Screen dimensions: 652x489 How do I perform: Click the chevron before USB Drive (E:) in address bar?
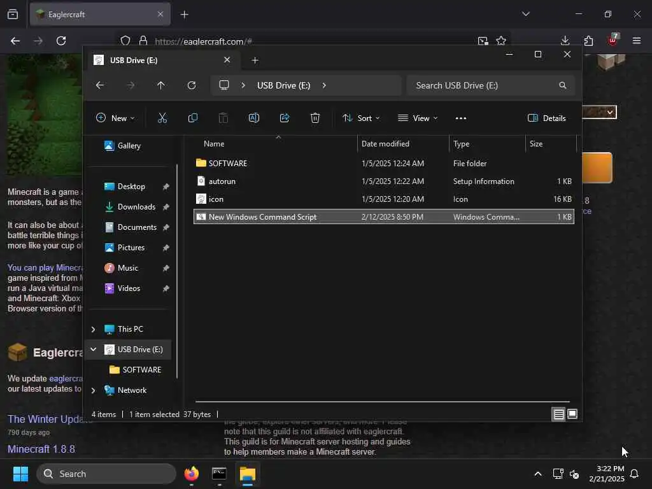243,85
